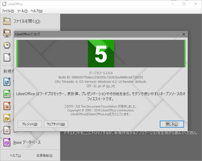Click the Copyright © 2000 - 2016 line
The image size is (202, 161).
(x=101, y=110)
